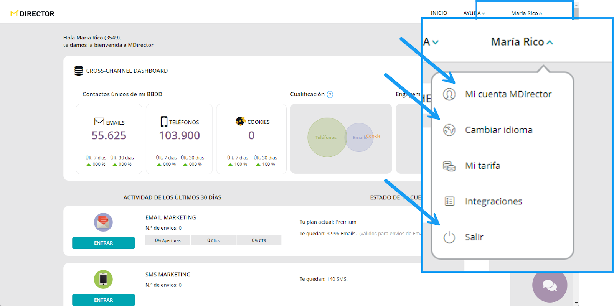Collapse the María Rico user menu
Viewport: 614px width, 306px height.
[527, 13]
